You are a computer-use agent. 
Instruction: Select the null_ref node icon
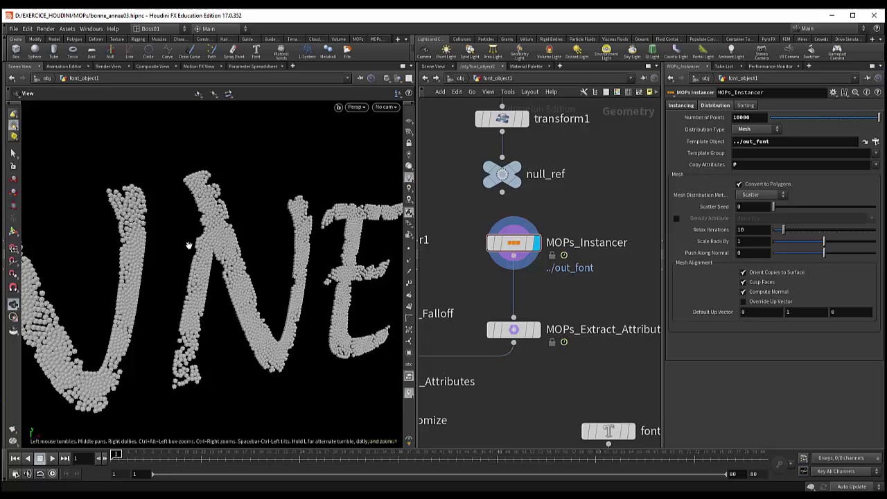[x=502, y=174]
